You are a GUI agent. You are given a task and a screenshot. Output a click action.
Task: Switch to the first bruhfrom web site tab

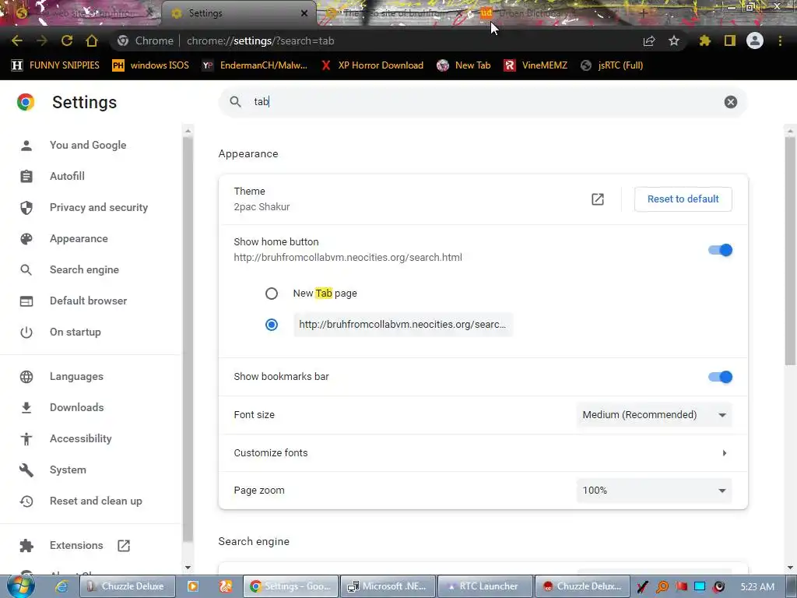pyautogui.click(x=81, y=12)
